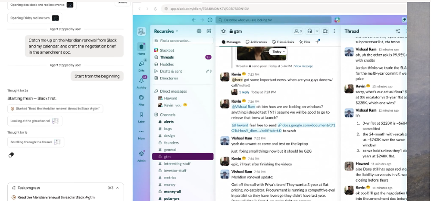Open 1 reply thread link
431x201 pixels.
pyautogui.click(x=244, y=92)
